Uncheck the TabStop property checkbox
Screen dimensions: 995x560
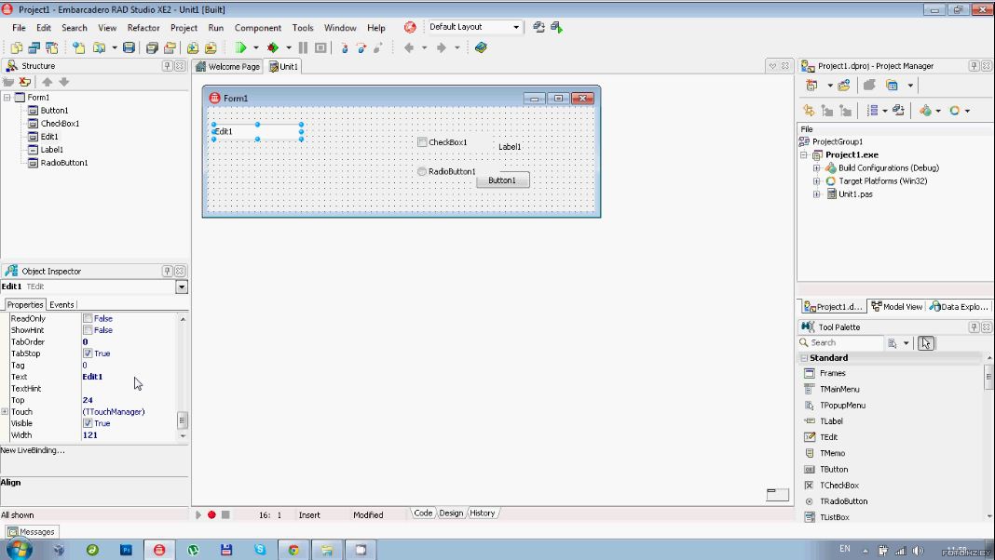(88, 353)
